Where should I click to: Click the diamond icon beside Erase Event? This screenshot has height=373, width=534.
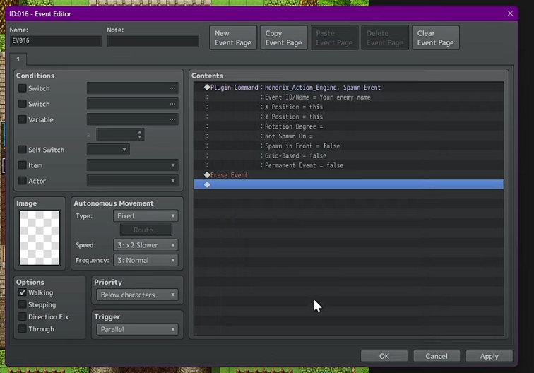click(x=207, y=174)
